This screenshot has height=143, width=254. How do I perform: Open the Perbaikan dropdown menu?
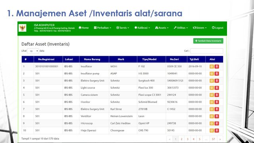[102, 28]
